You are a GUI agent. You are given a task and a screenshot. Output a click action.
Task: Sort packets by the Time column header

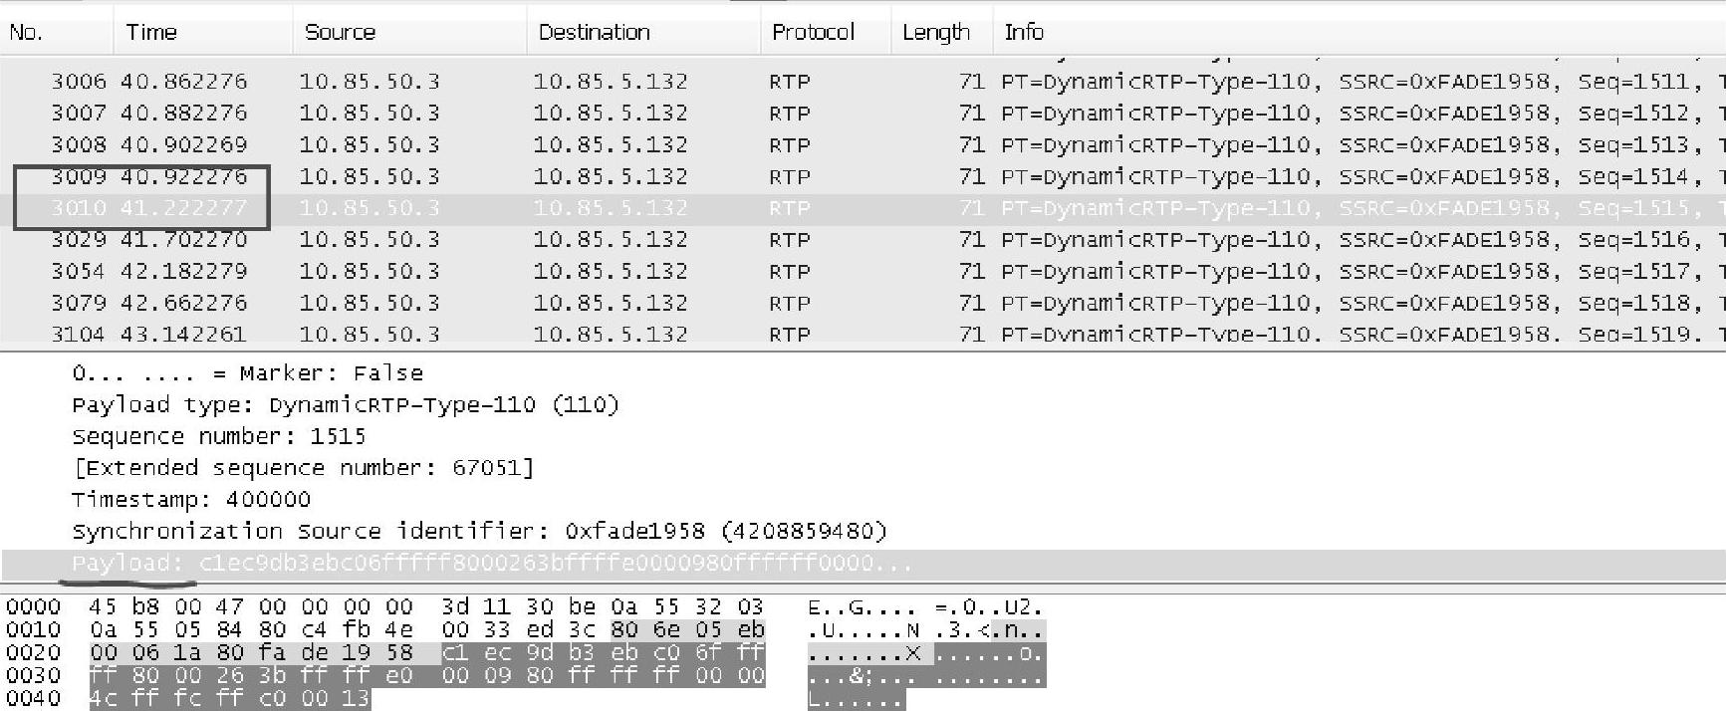[x=203, y=32]
